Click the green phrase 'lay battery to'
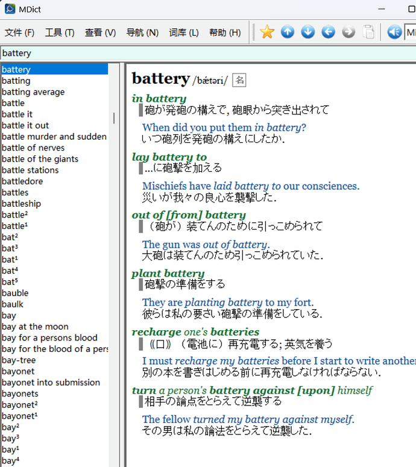416x467 pixels. click(x=169, y=157)
